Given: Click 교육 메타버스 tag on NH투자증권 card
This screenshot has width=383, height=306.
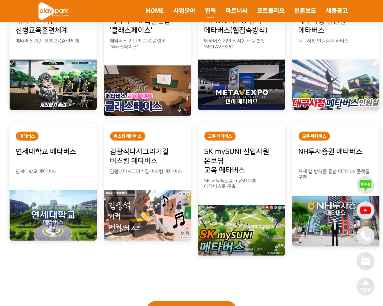Looking at the screenshot, I should pyautogui.click(x=314, y=136).
